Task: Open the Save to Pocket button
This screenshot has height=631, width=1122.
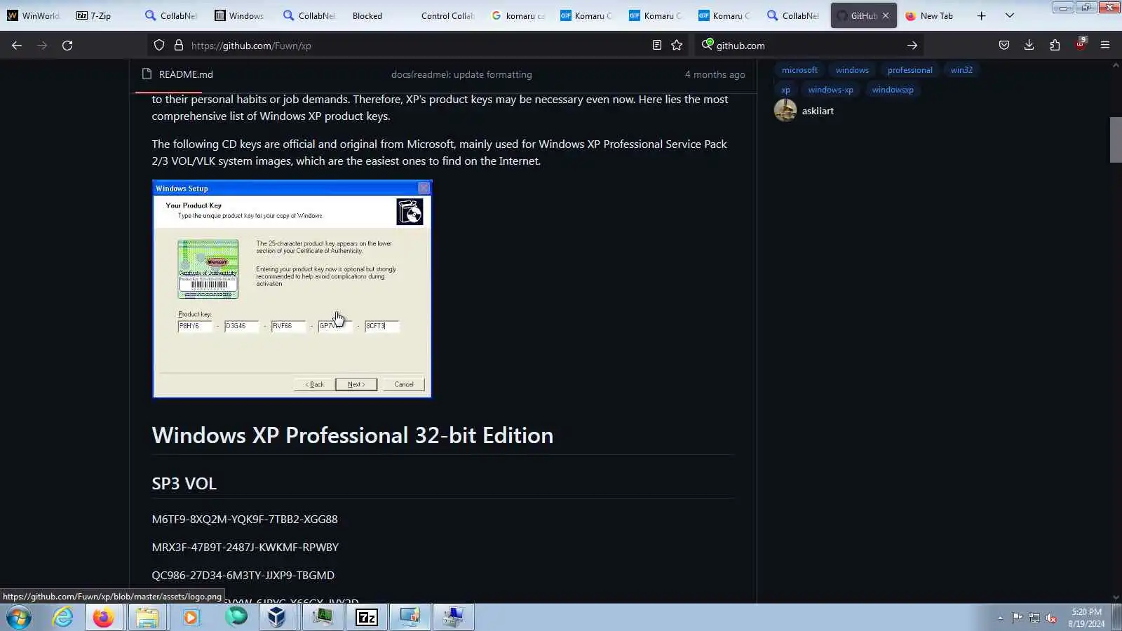Action: point(1004,46)
